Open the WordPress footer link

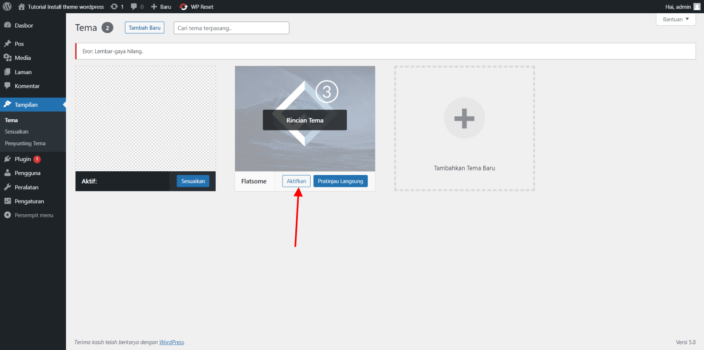[x=172, y=342]
